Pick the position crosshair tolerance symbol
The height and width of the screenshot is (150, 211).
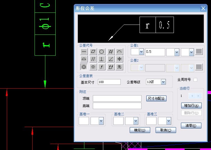tap(119, 59)
